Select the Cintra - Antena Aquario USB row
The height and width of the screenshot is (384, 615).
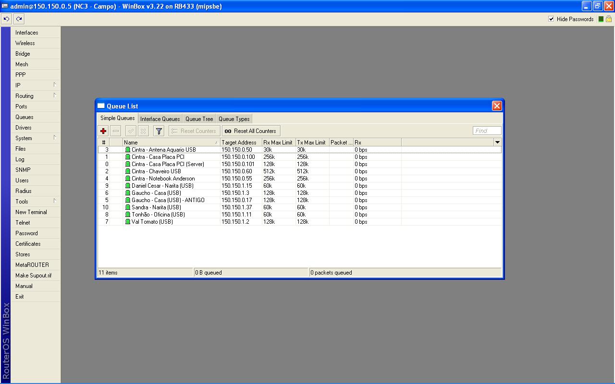pos(299,150)
